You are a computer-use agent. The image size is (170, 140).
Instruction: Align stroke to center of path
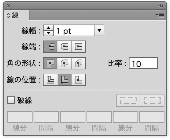(x=50, y=80)
